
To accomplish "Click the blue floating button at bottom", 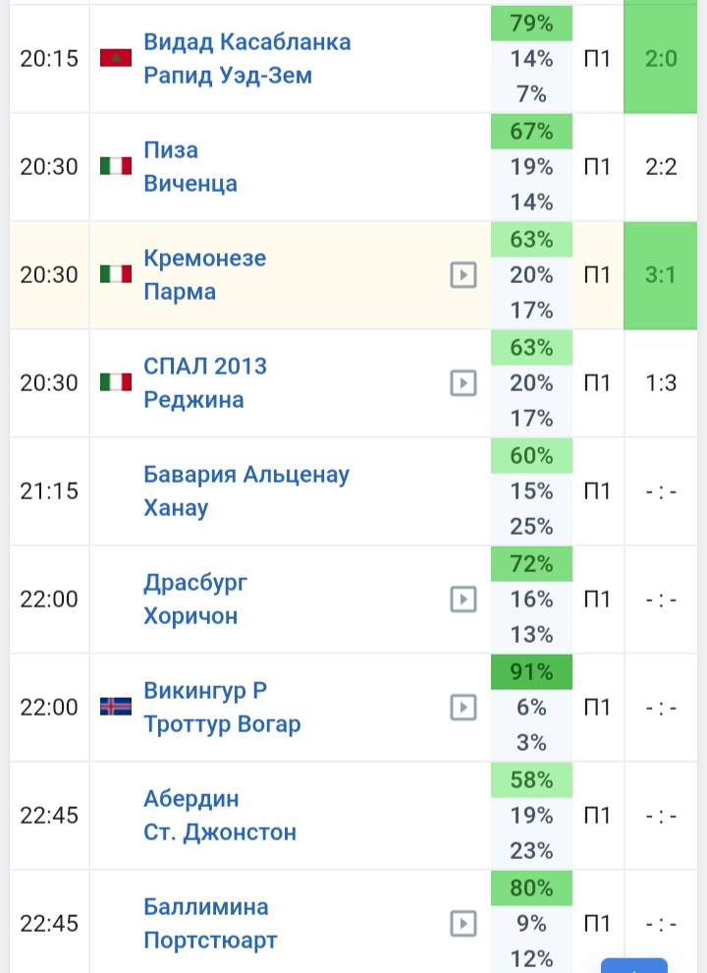I will pos(634,965).
